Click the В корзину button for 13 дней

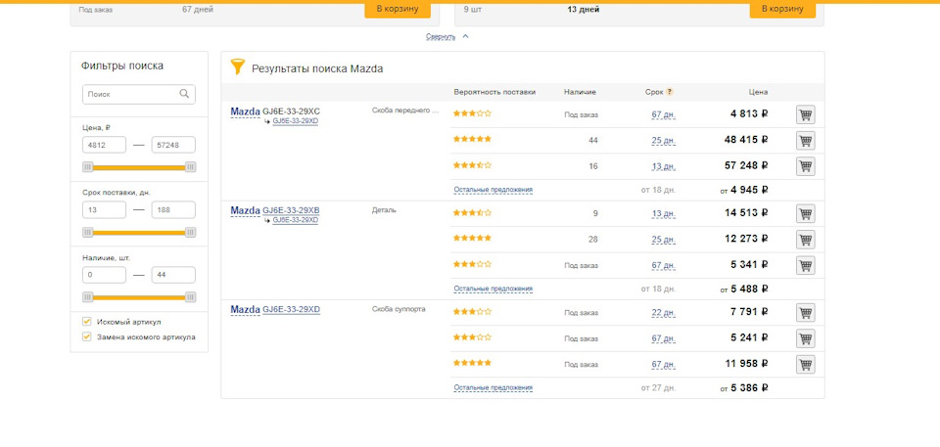tap(782, 9)
